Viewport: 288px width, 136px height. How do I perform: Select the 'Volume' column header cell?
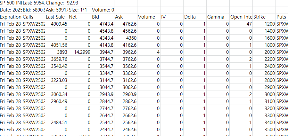click(149, 17)
